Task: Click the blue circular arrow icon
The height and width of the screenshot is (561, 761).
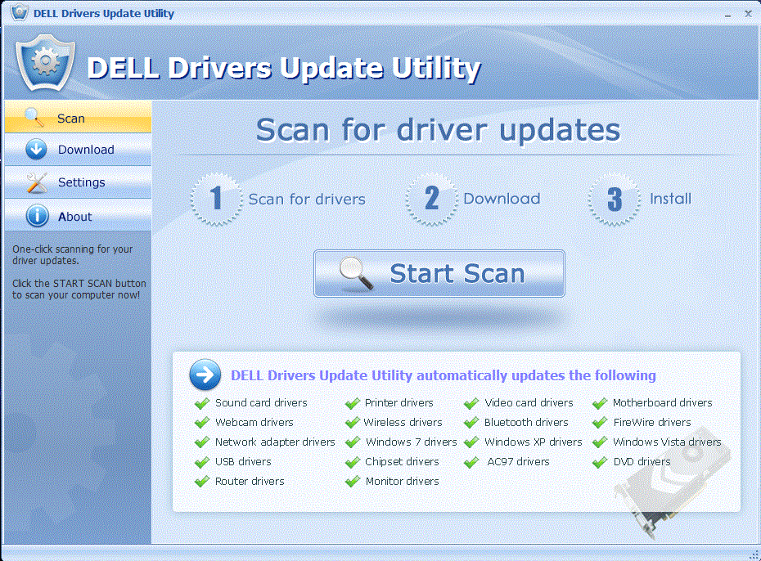Action: coord(205,375)
